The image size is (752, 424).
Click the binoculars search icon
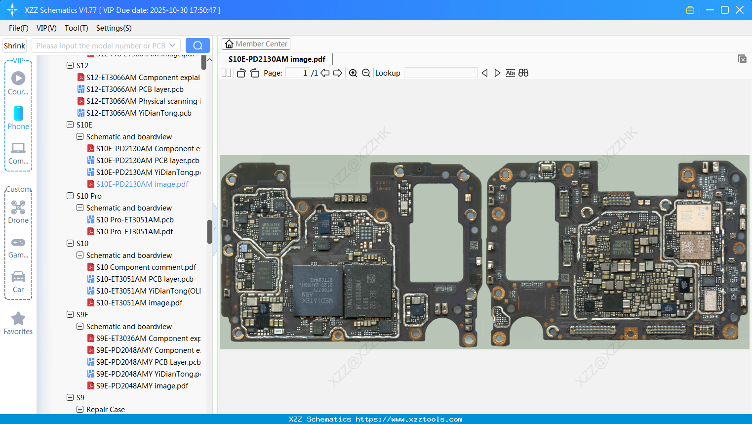[523, 73]
